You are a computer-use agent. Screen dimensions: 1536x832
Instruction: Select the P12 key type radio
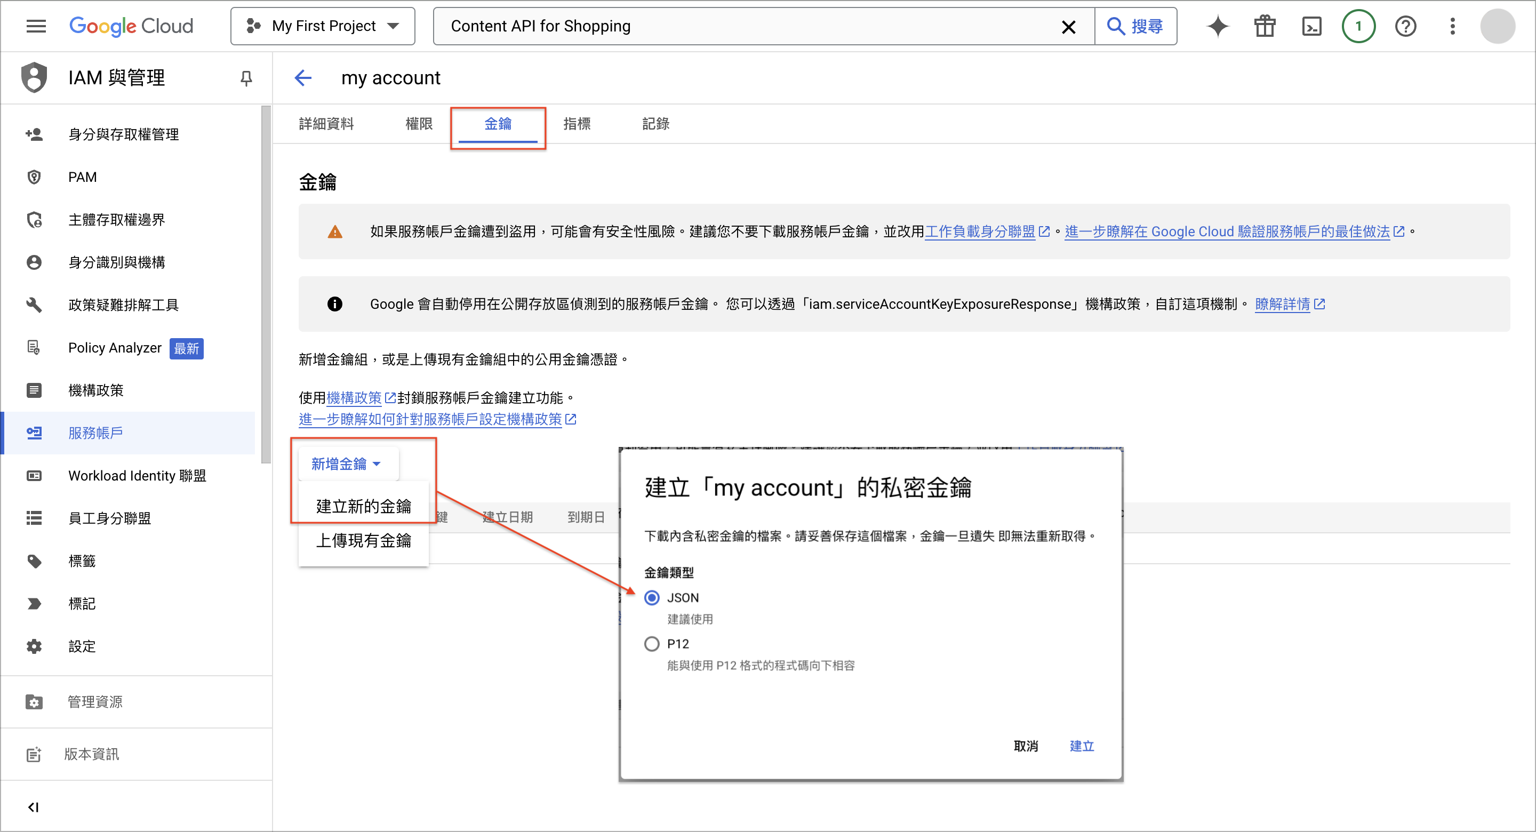tap(652, 644)
